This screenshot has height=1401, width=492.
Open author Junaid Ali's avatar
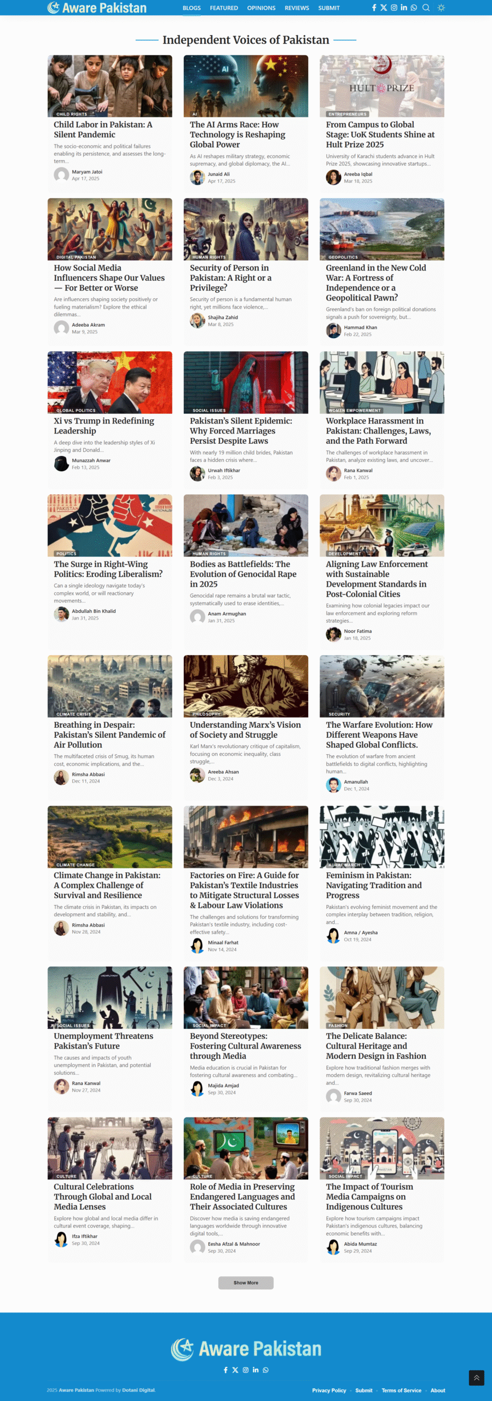tap(197, 177)
